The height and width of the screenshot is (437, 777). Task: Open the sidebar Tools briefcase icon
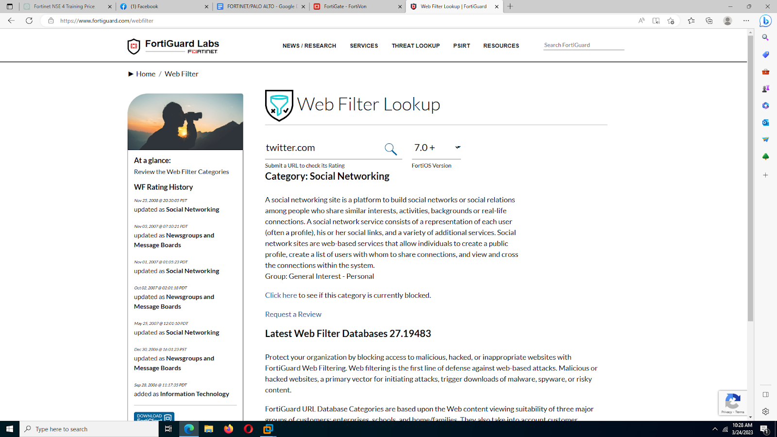point(765,71)
